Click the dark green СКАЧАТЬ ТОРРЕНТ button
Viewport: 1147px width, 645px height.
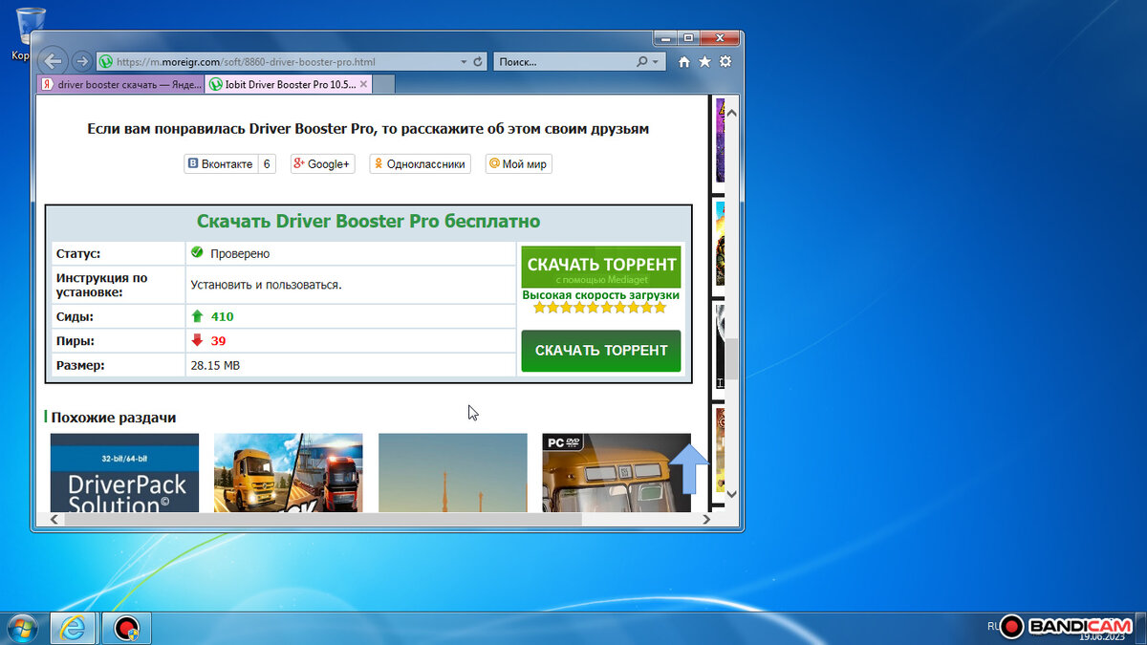[x=601, y=351]
